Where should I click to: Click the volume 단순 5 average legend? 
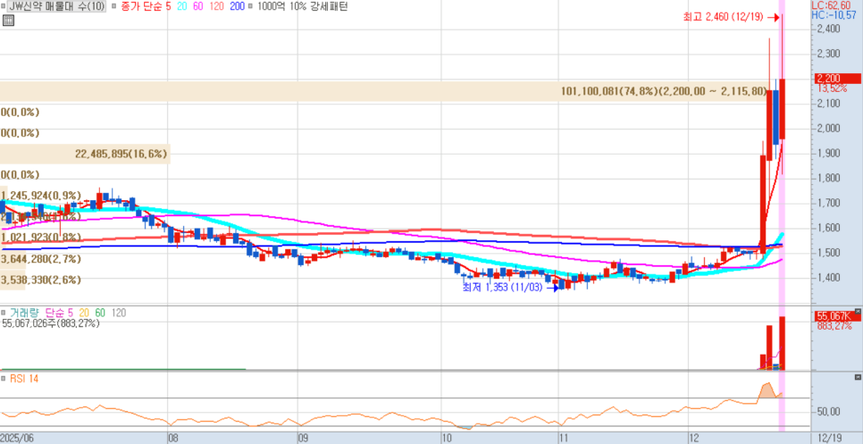tap(58, 313)
